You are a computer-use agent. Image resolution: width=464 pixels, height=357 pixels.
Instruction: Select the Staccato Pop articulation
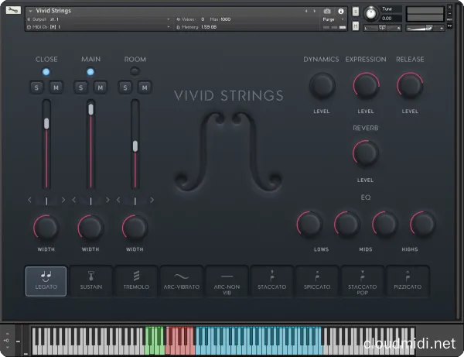(x=362, y=281)
